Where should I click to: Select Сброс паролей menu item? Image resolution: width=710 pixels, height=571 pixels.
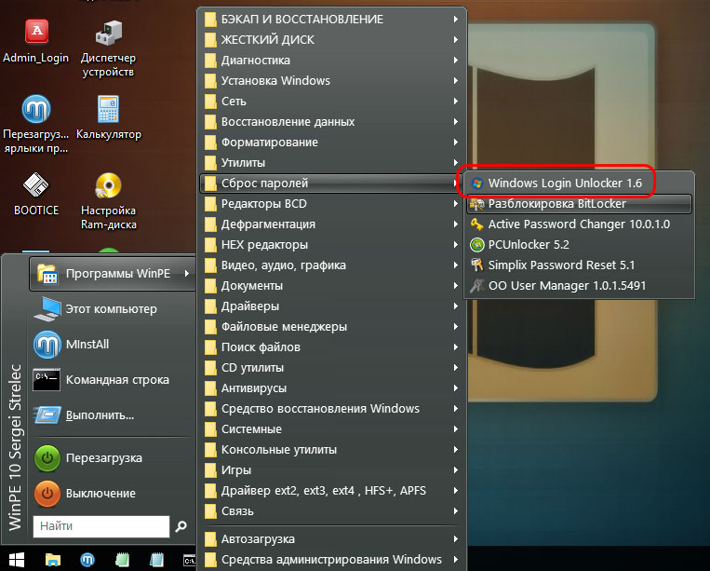point(333,184)
